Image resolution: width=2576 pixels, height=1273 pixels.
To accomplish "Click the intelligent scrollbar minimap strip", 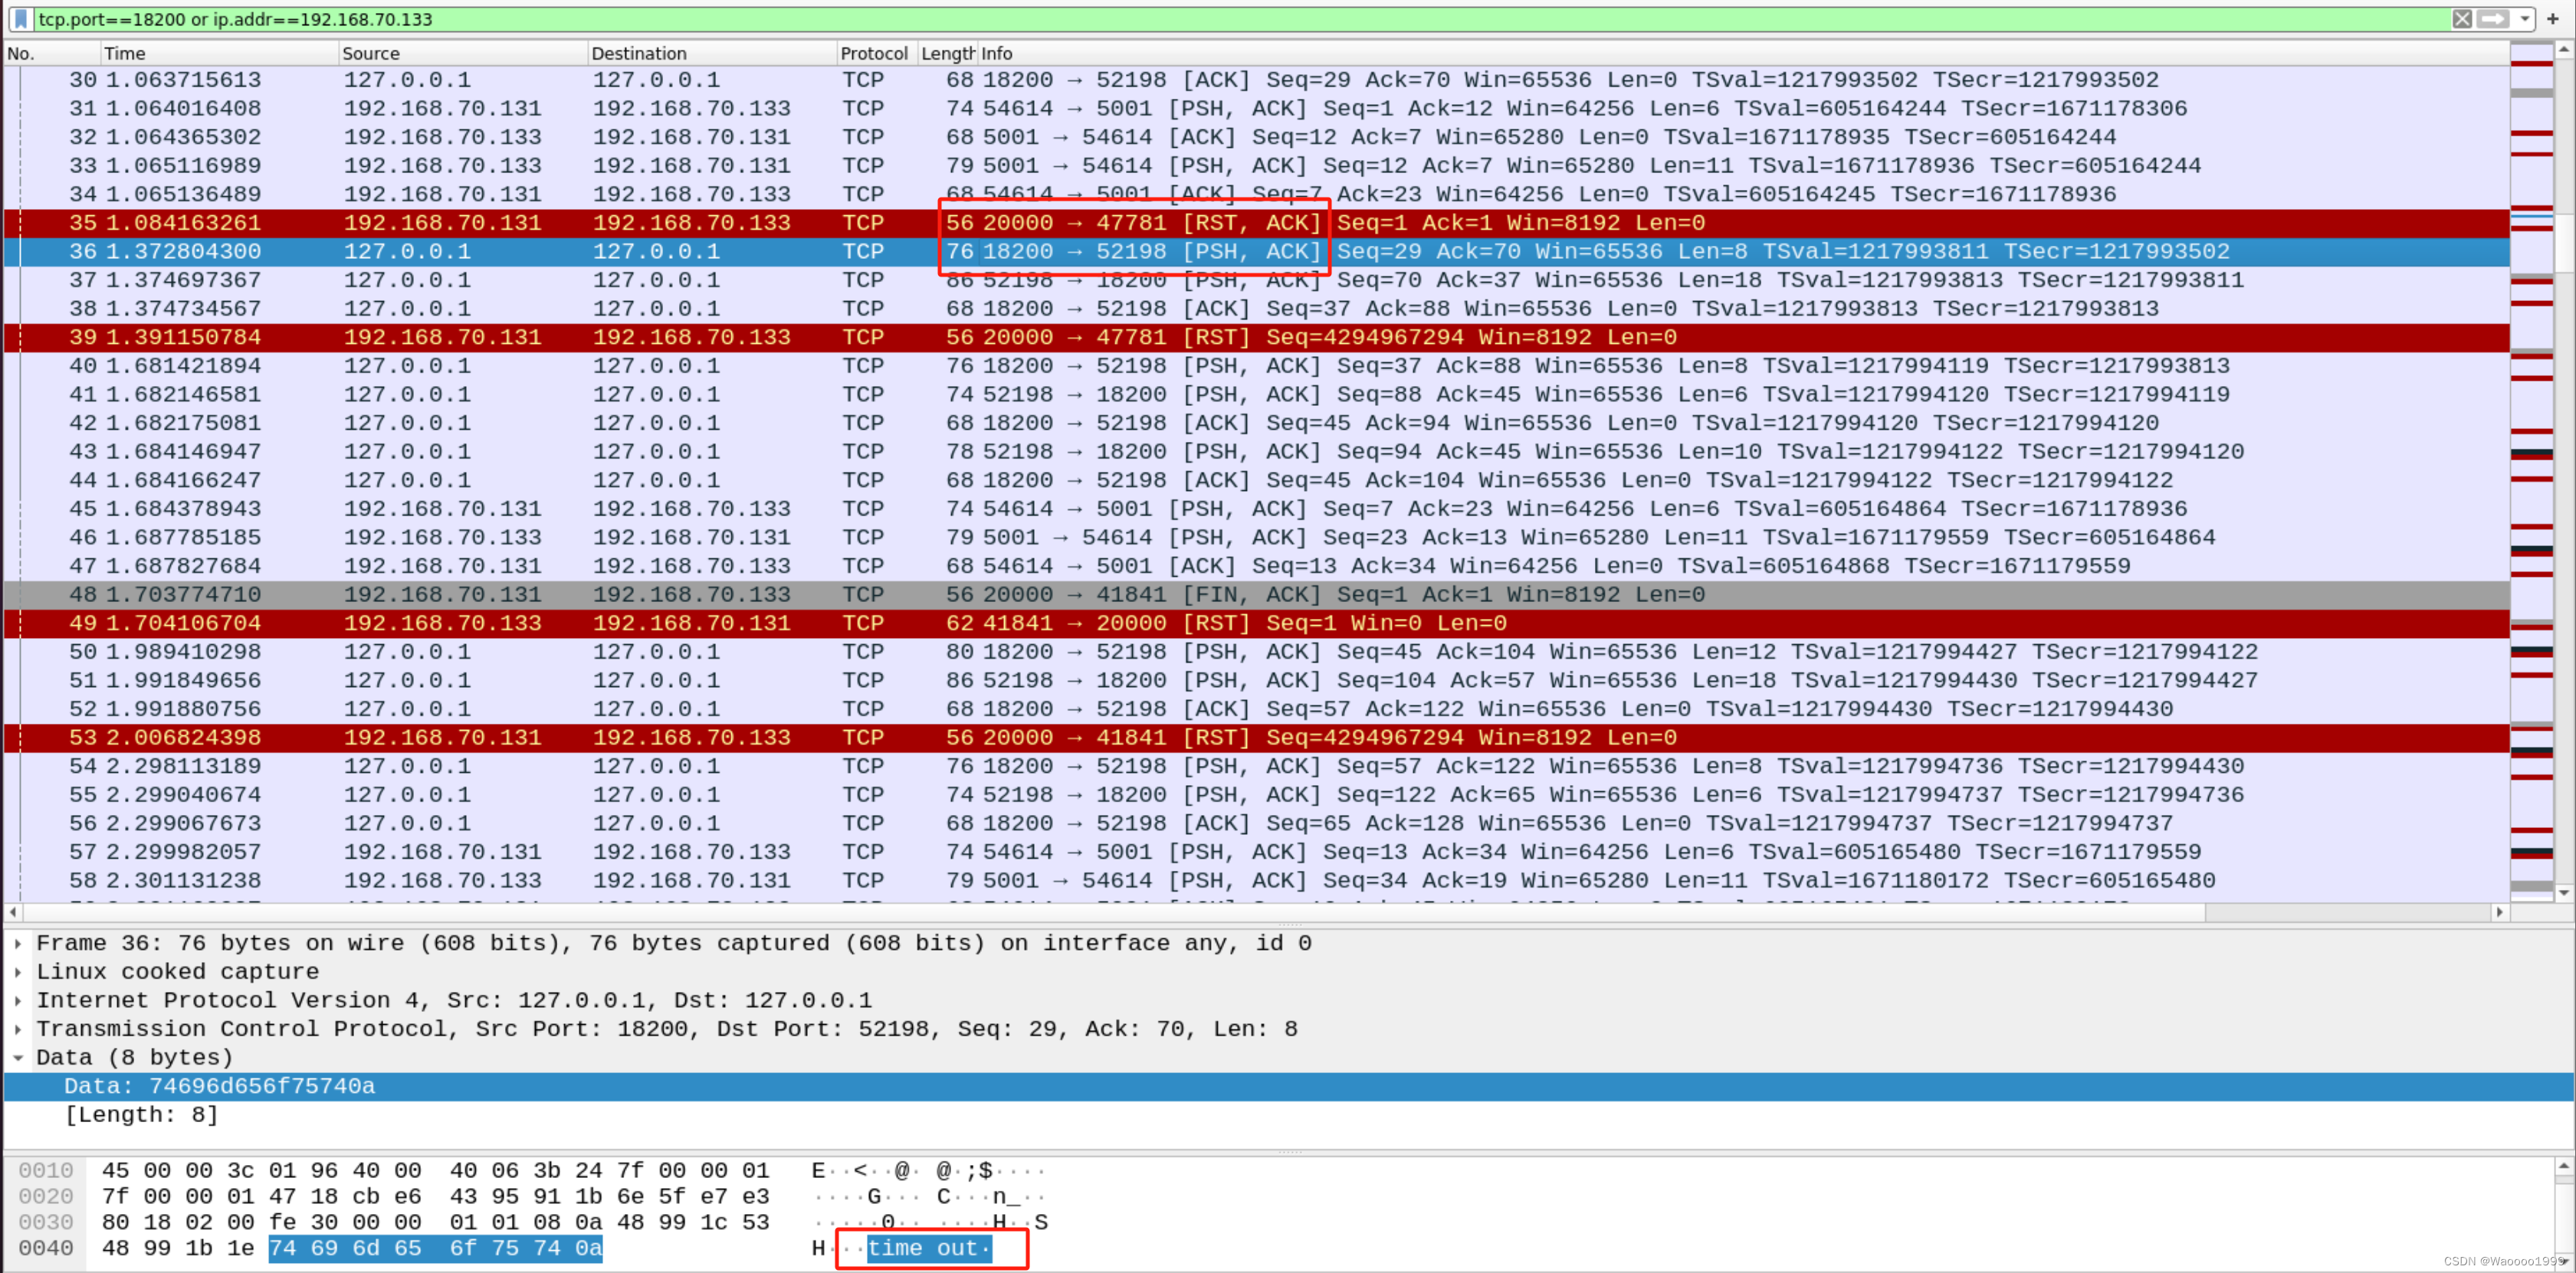I will (x=2531, y=472).
